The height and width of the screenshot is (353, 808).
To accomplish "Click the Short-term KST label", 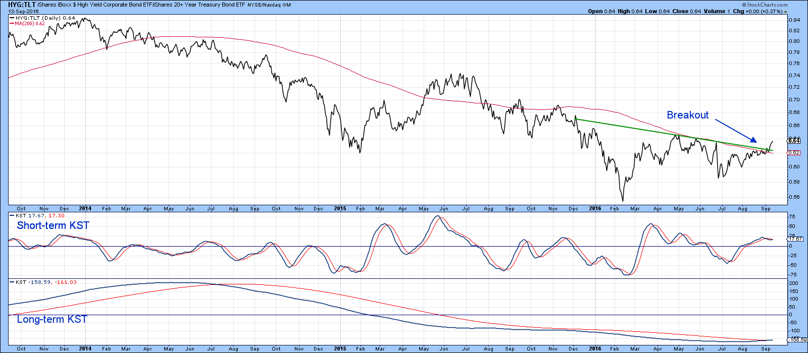I will click(53, 225).
